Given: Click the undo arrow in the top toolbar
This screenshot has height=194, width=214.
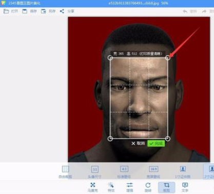Looking at the screenshot, I should 185,11.
